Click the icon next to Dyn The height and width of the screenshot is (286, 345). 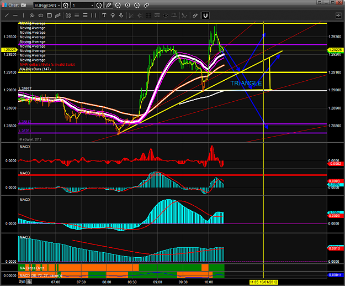tap(29, 282)
